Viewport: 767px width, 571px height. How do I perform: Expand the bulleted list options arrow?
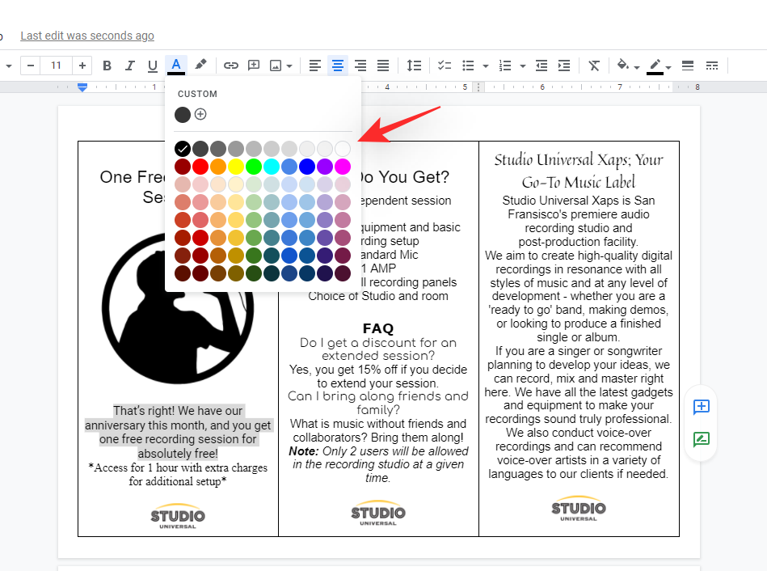click(485, 66)
